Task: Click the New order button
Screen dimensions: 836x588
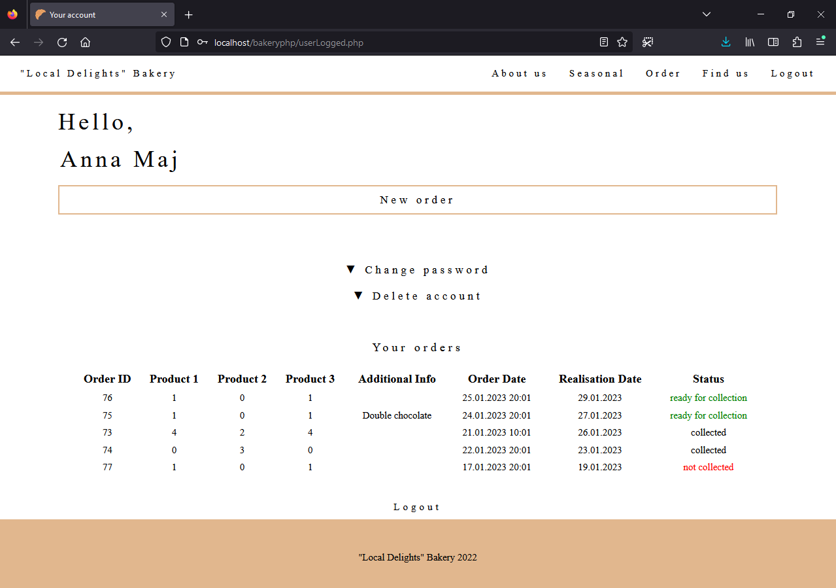Action: tap(417, 199)
